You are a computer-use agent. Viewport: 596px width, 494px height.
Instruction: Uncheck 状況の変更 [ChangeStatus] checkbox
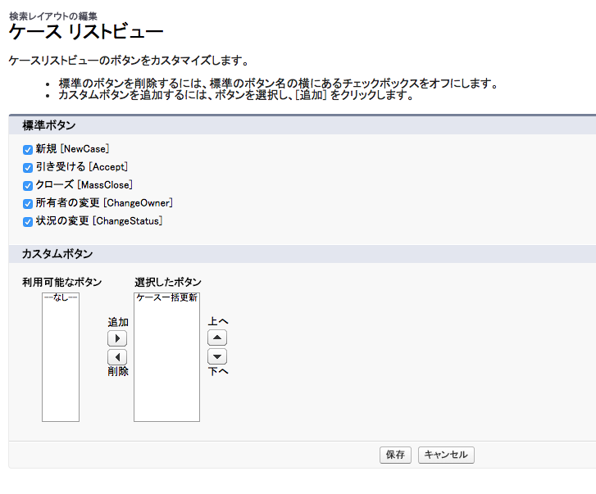(x=28, y=222)
